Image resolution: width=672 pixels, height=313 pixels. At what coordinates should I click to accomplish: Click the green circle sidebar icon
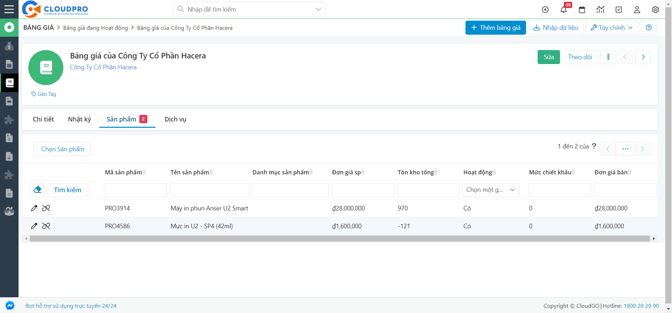9,27
